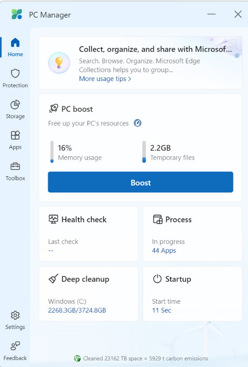
Task: Click the PC Manager logo icon
Action: (x=17, y=14)
